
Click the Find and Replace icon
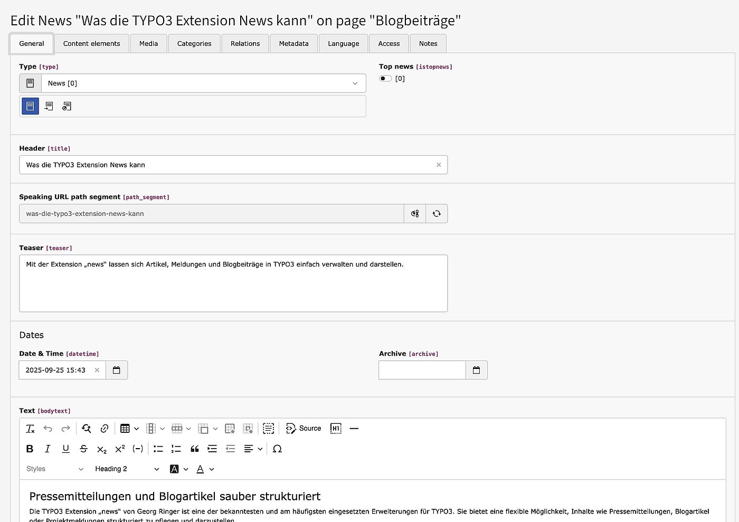[x=86, y=428]
